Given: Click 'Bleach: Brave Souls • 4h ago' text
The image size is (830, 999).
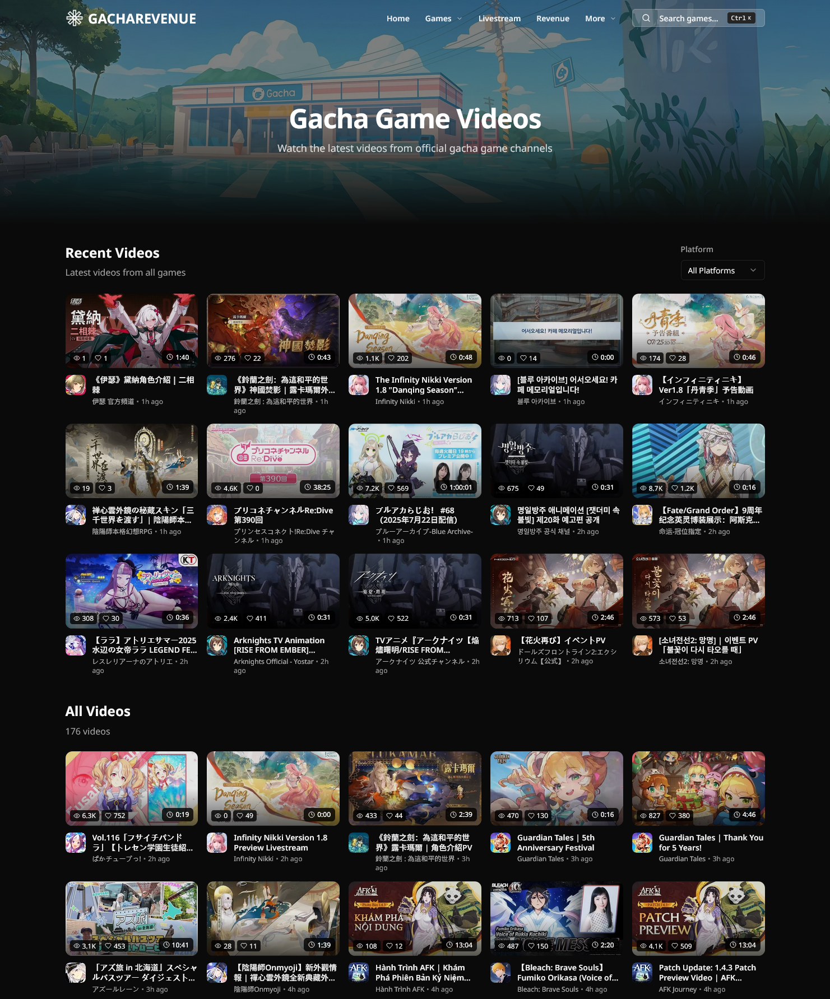Looking at the screenshot, I should tap(562, 989).
